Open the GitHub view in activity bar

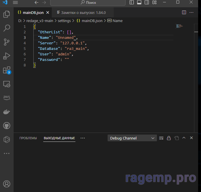[6, 126]
